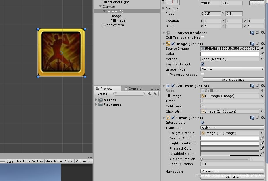Pick the Disabled Color with eyedropper
The height and width of the screenshot is (181, 268).
click(x=262, y=154)
